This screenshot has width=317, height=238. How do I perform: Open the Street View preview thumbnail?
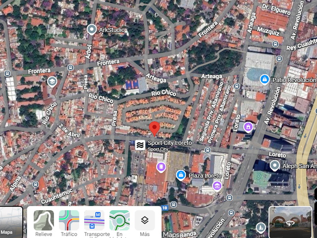click(x=290, y=222)
